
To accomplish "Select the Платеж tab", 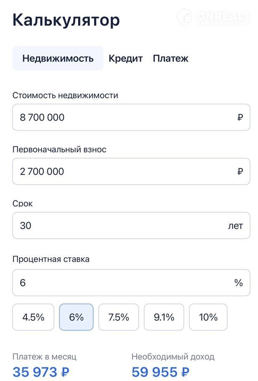I will tap(171, 59).
